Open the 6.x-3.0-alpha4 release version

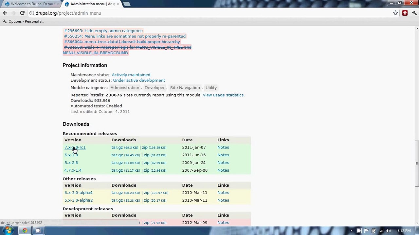pos(79,193)
